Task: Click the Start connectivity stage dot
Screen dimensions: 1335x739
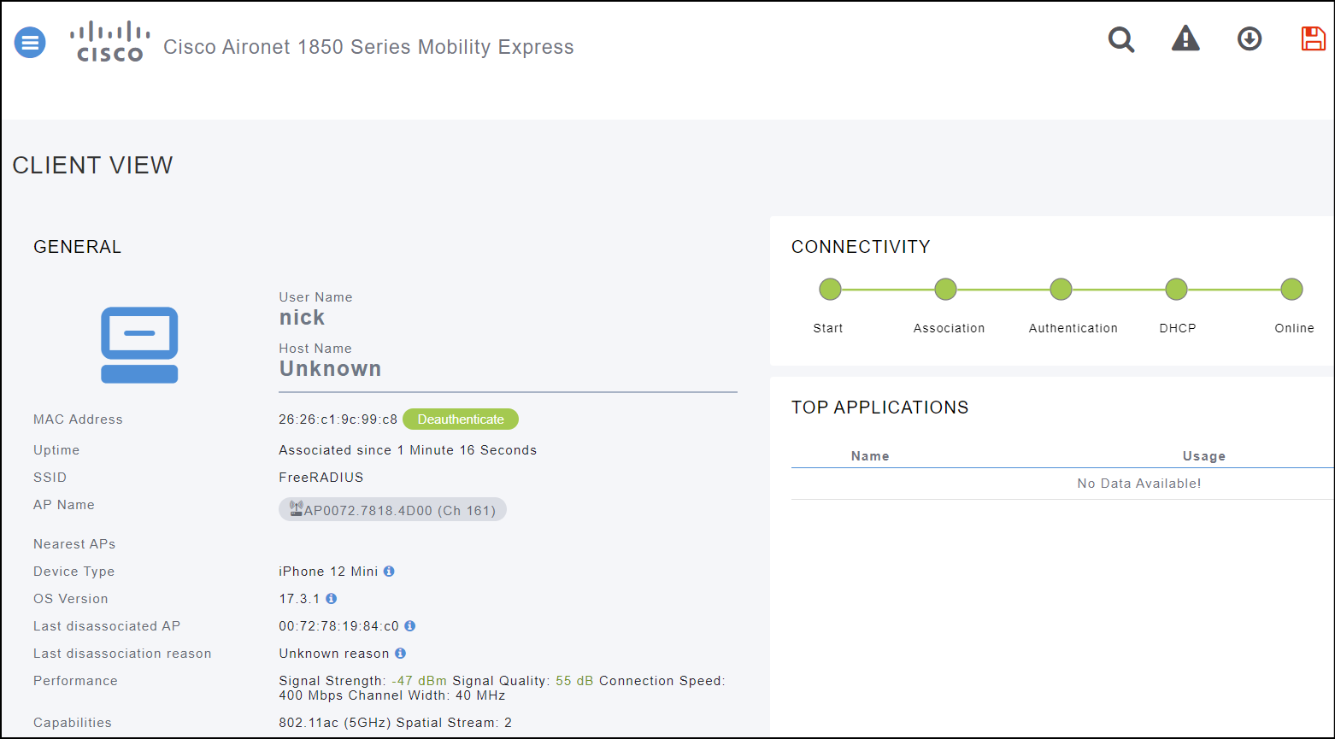Action: pyautogui.click(x=830, y=290)
